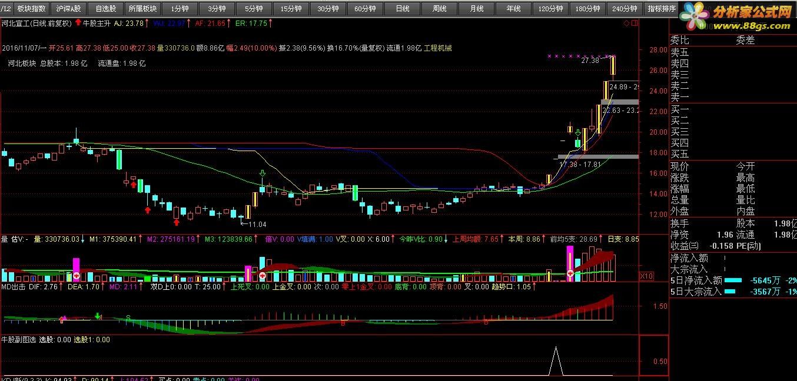Image resolution: width=797 pixels, height=381 pixels.
Task: Click the gray 22.63 gap bar
Action: tap(619, 102)
